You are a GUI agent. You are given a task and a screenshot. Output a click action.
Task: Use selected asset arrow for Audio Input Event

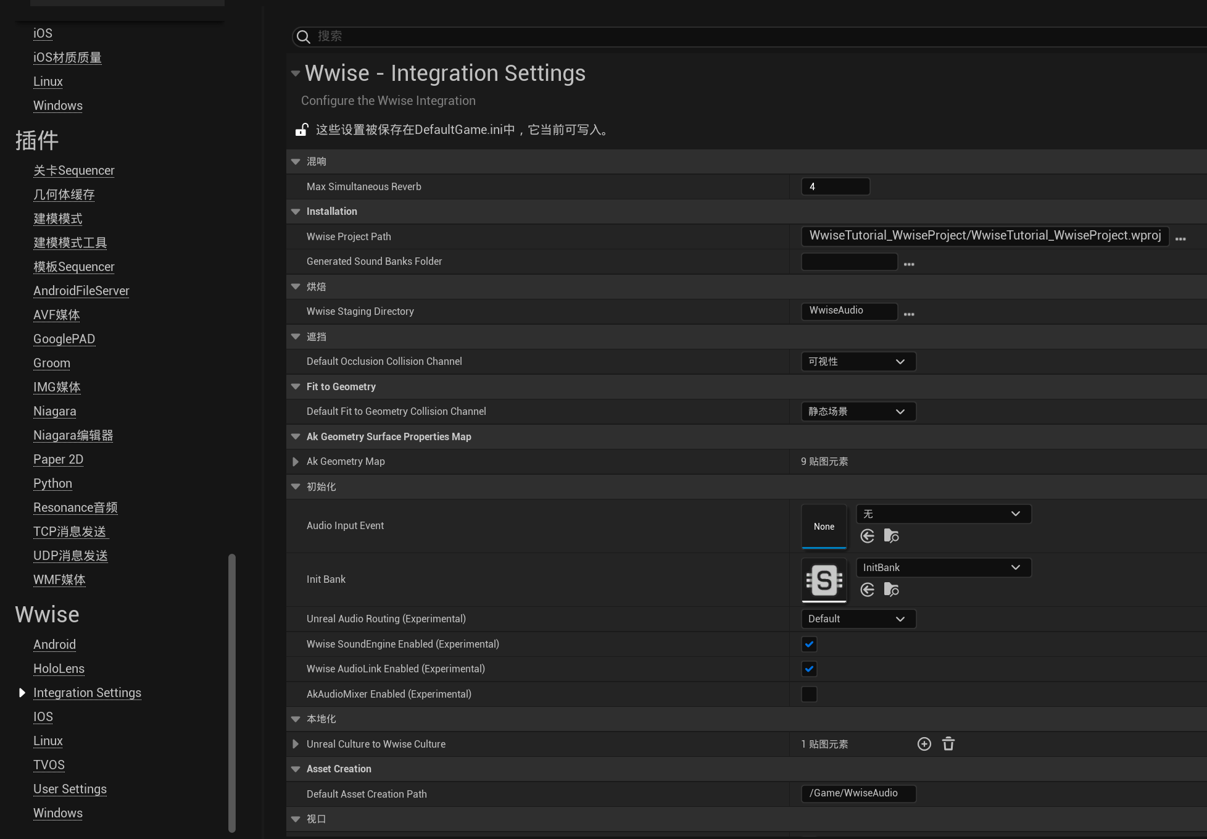click(x=867, y=536)
